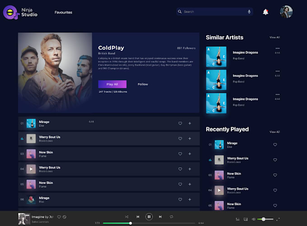
Task: Click the Ninja Studio logo
Action: tap(20, 12)
